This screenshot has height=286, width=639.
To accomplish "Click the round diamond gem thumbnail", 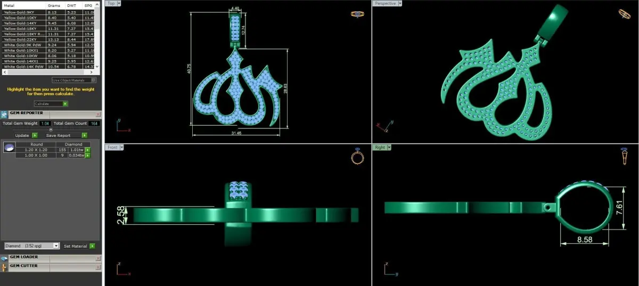I will pyautogui.click(x=9, y=148).
